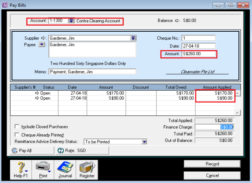Open the Supplier dropdown list
The image size is (252, 183).
pyautogui.click(x=133, y=38)
